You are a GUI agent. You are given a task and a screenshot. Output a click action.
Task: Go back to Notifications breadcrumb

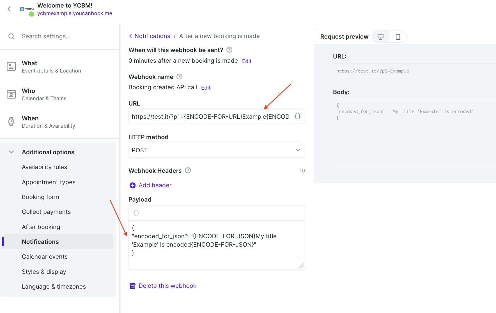tap(150, 36)
